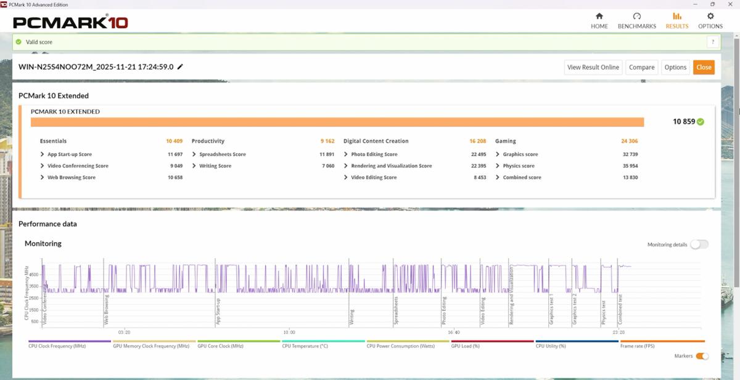The image size is (740, 380).
Task: Select the Results bar chart icon
Action: 676,17
